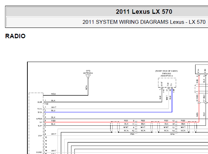Click the BLK label on the NTSC pin 4 wire

53,117
